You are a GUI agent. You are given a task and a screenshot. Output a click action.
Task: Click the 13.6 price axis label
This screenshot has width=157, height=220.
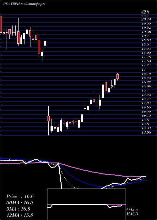coord(145,124)
